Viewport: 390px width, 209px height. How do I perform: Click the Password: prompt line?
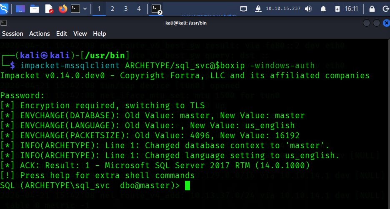pos(22,96)
